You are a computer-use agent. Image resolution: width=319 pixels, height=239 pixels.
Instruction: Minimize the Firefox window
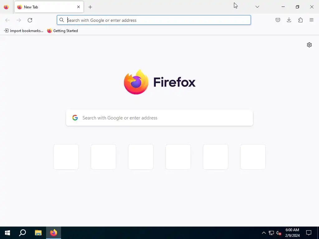(283, 7)
